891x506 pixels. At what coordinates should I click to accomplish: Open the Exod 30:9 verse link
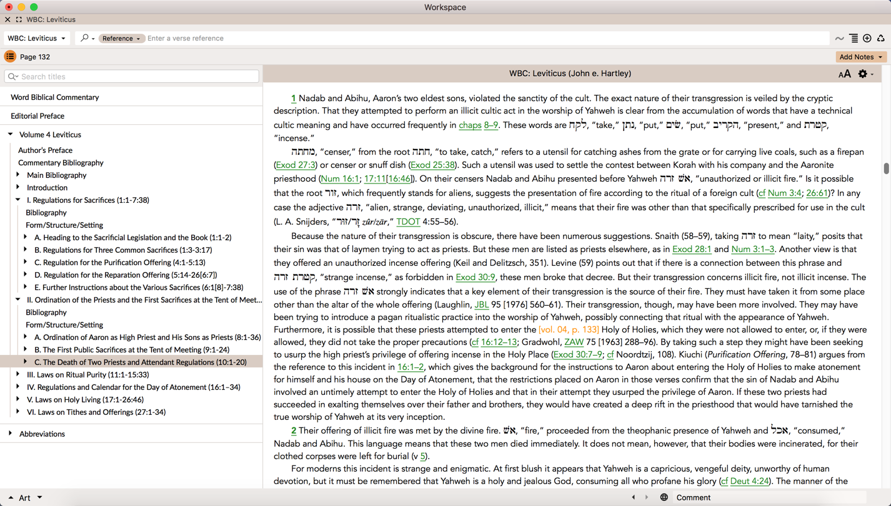pos(475,277)
